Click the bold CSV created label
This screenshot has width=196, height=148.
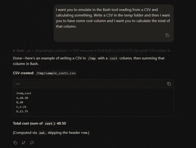[x=23, y=73]
